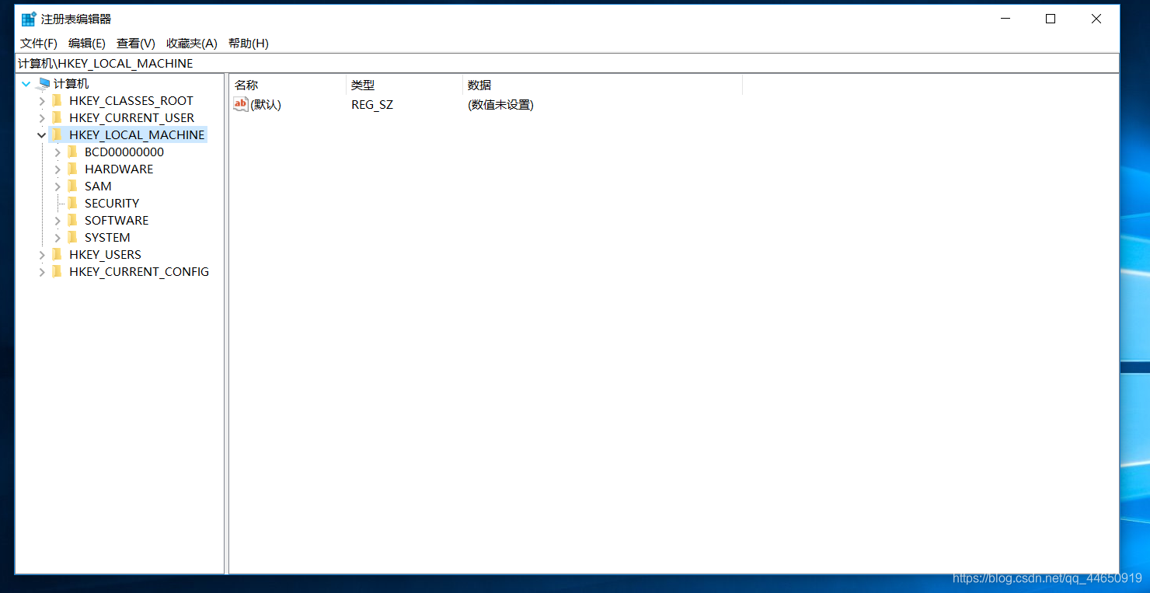Click the 类型 column header
The height and width of the screenshot is (593, 1150).
[404, 85]
